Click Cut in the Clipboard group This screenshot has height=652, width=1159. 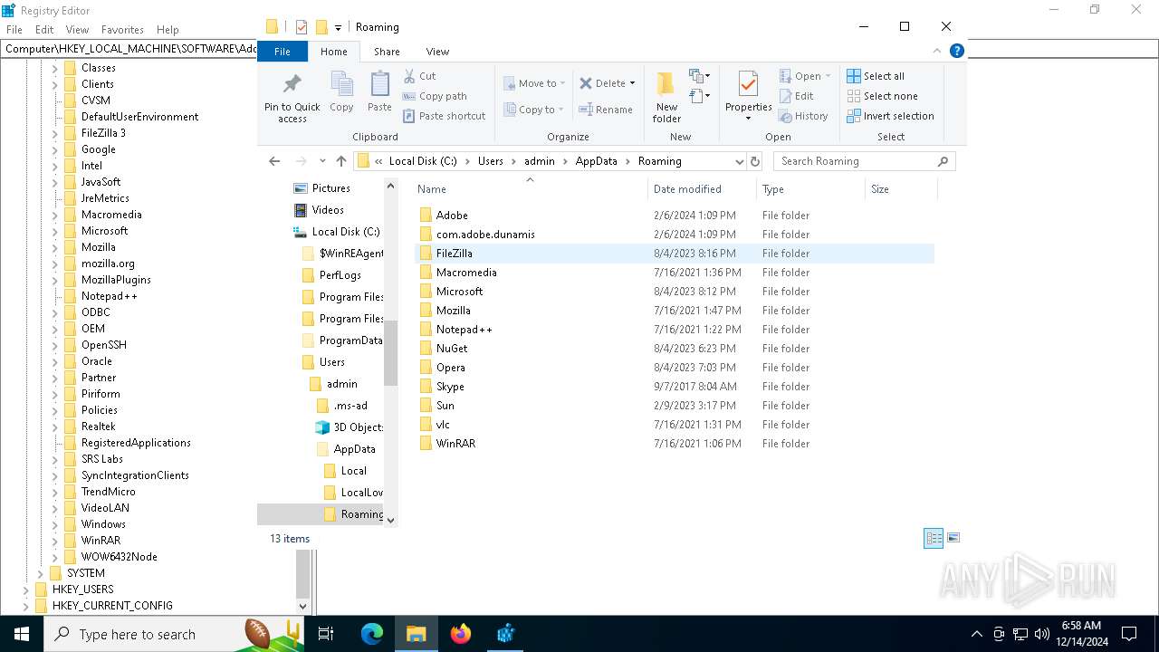[420, 76]
